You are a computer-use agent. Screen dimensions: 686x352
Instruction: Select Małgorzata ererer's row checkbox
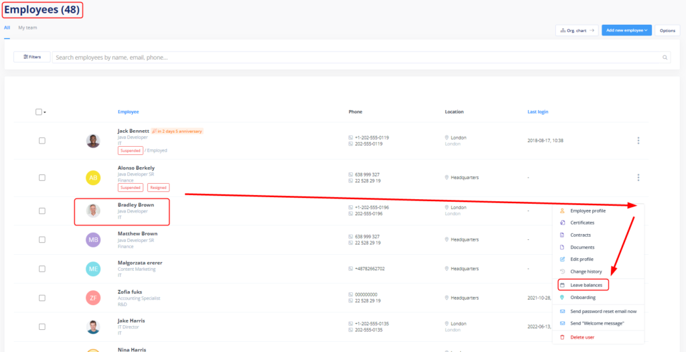tap(42, 269)
